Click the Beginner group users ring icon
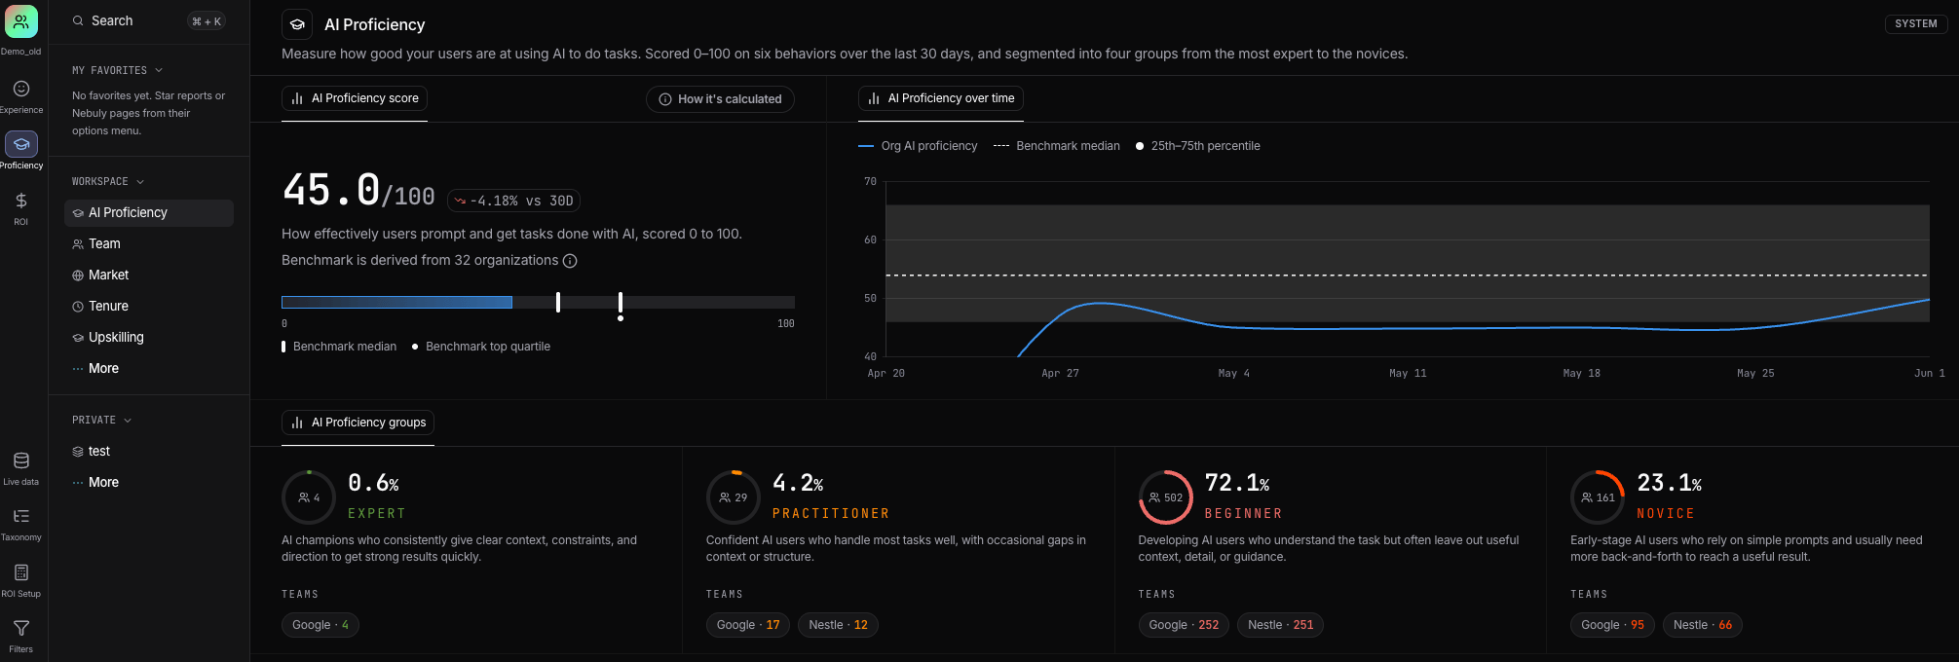This screenshot has width=1959, height=662. 1166,497
